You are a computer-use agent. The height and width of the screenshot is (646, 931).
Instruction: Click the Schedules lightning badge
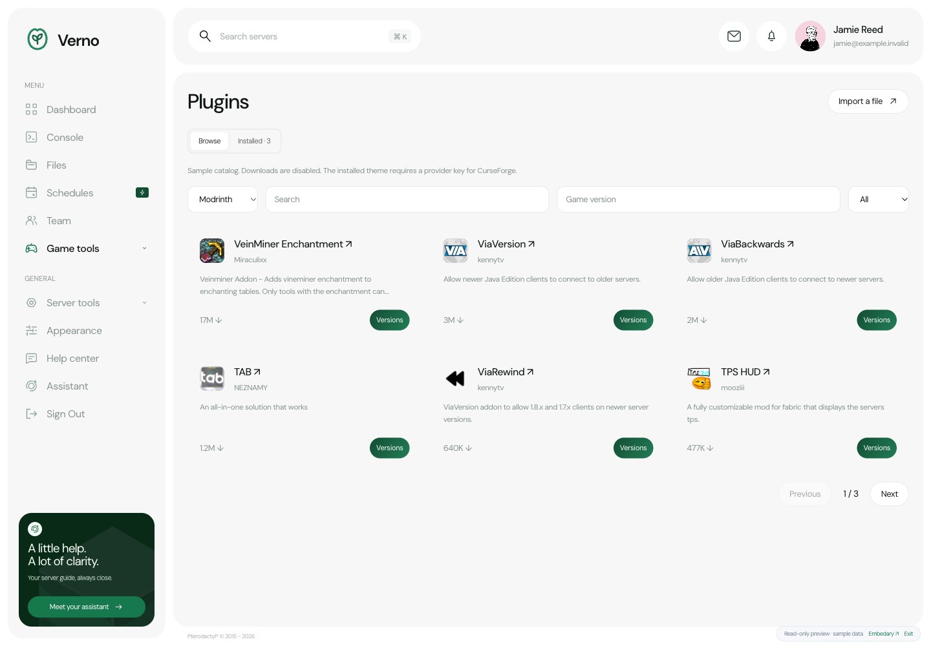(142, 193)
